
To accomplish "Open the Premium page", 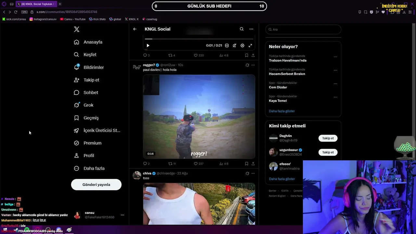I will pos(87,143).
